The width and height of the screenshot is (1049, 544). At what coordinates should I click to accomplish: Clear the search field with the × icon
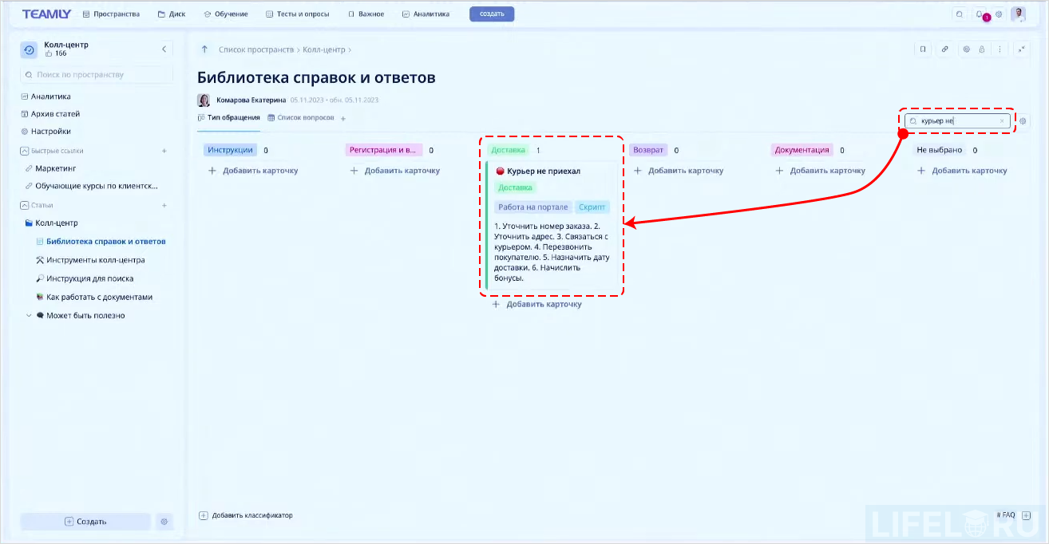point(1003,120)
